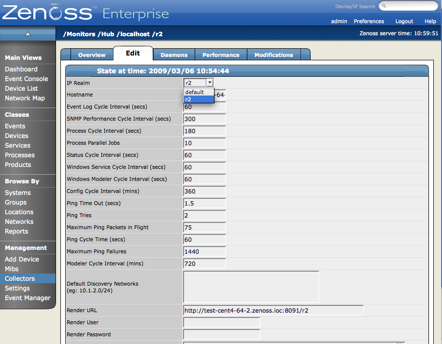Select 'default' in IP Realm list
This screenshot has width=442, height=344.
pos(199,92)
